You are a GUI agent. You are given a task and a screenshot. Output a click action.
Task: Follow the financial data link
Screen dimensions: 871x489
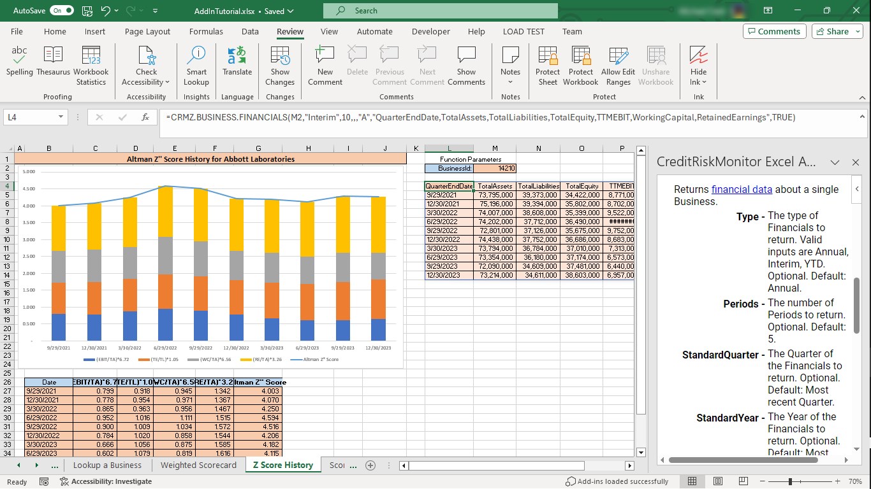point(742,189)
